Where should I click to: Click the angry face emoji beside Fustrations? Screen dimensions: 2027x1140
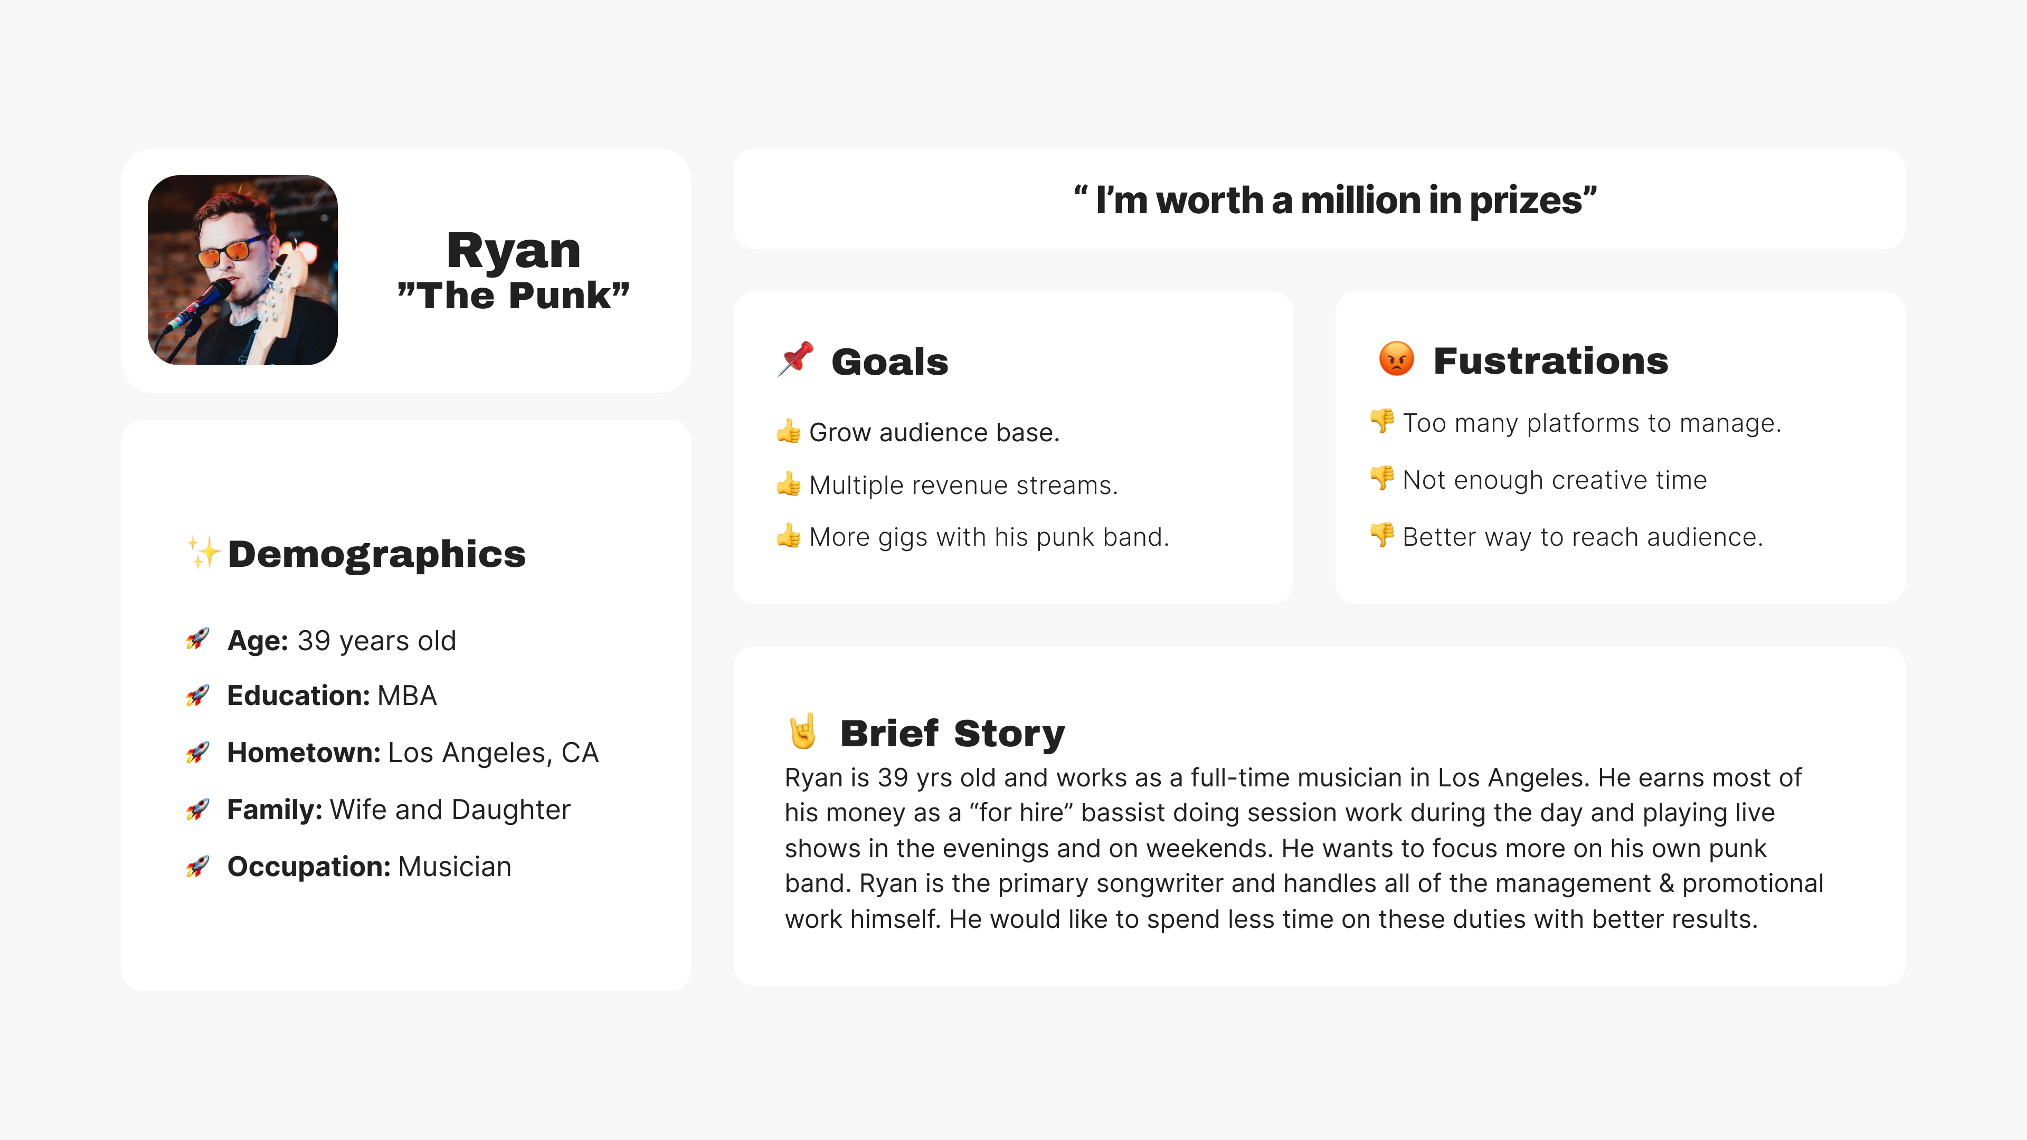tap(1397, 359)
